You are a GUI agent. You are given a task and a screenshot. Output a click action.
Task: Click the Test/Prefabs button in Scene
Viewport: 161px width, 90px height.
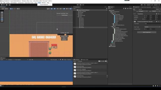[x=64, y=15]
